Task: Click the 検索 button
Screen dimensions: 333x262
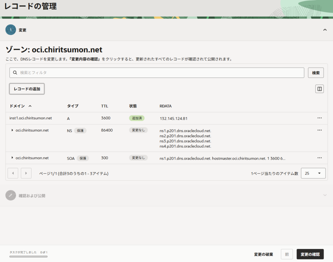Action: pos(316,73)
